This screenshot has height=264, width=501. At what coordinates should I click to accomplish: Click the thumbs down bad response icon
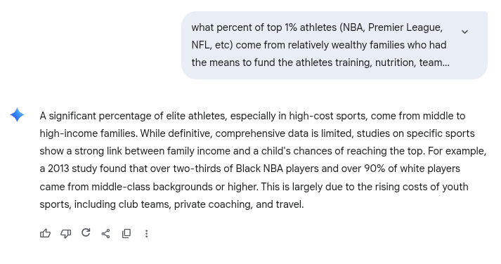click(x=65, y=233)
